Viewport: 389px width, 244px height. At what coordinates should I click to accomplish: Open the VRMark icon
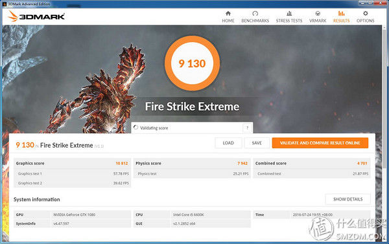pos(318,14)
